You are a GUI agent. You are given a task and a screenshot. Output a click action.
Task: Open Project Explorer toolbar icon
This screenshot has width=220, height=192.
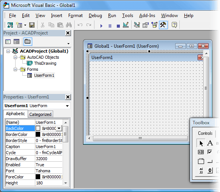[137, 25]
